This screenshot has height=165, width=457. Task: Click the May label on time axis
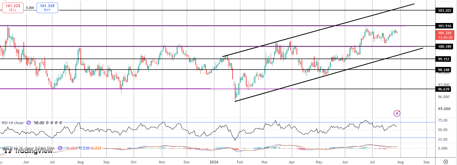[x=319, y=162]
